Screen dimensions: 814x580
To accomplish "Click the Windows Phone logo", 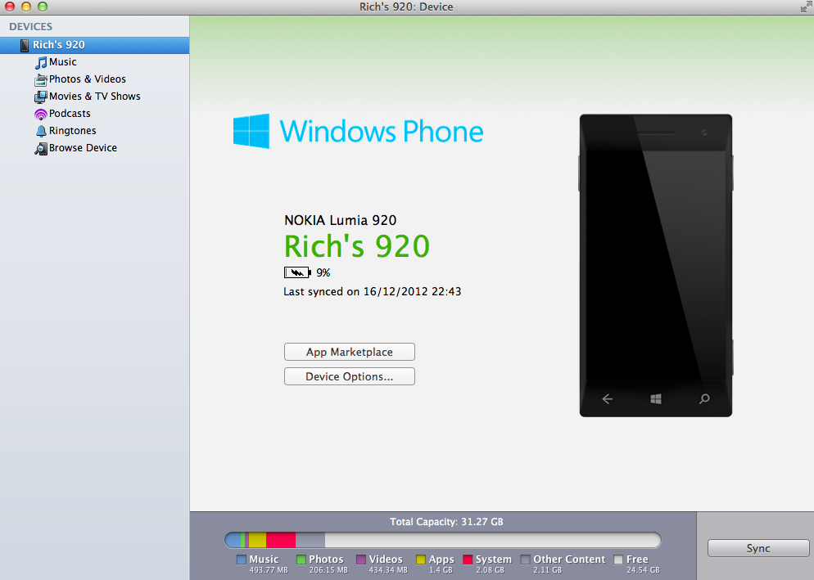I will tap(358, 131).
